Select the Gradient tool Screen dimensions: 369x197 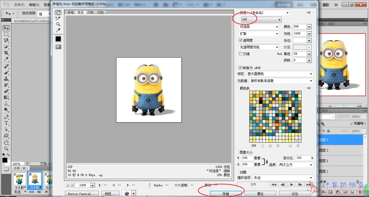click(6, 97)
